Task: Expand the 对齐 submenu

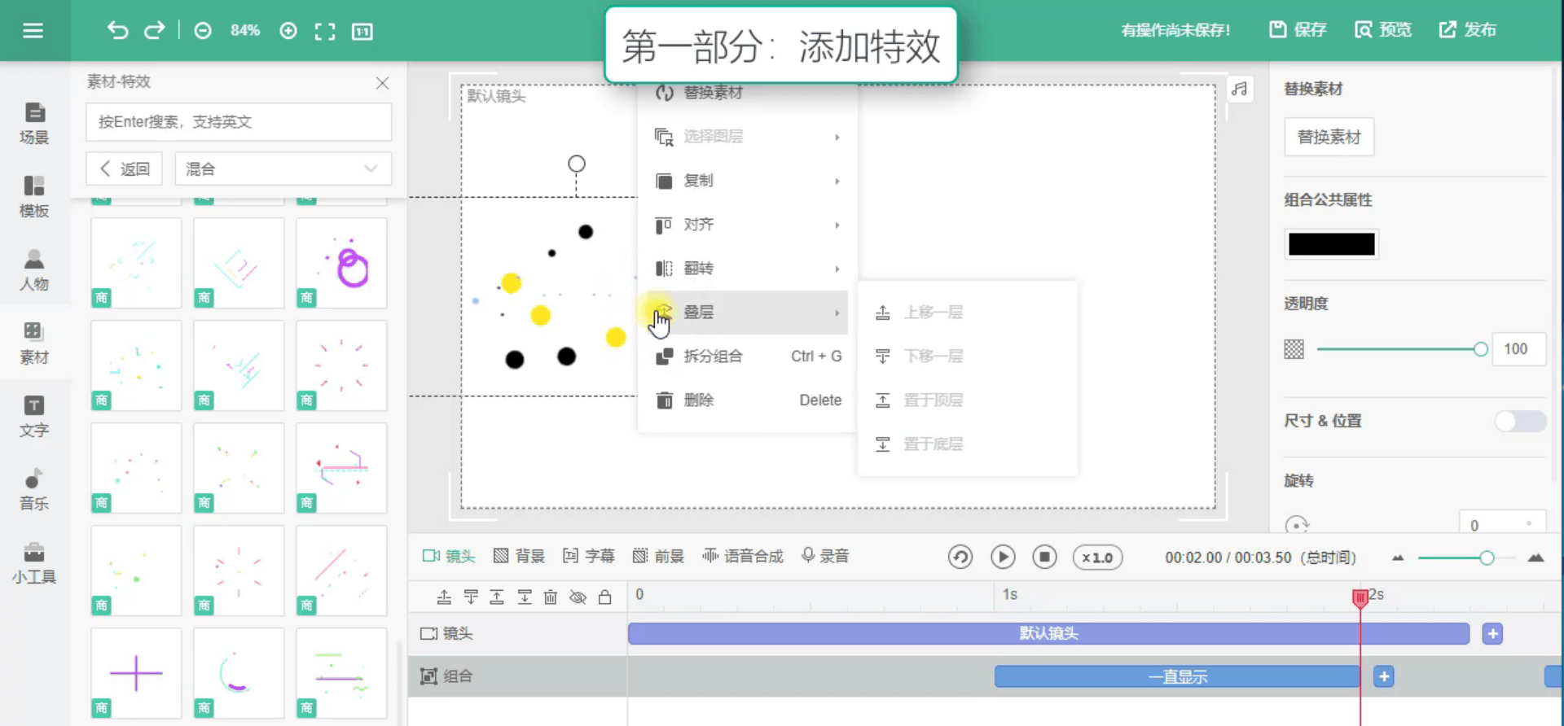Action: [x=747, y=225]
